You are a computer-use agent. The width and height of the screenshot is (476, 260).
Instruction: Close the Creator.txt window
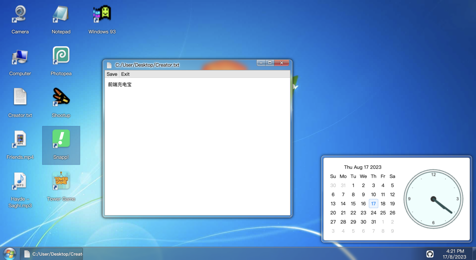[282, 63]
